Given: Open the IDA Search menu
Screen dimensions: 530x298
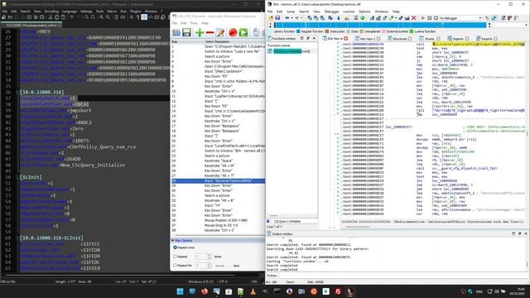Looking at the screenshot, I should (304, 12).
